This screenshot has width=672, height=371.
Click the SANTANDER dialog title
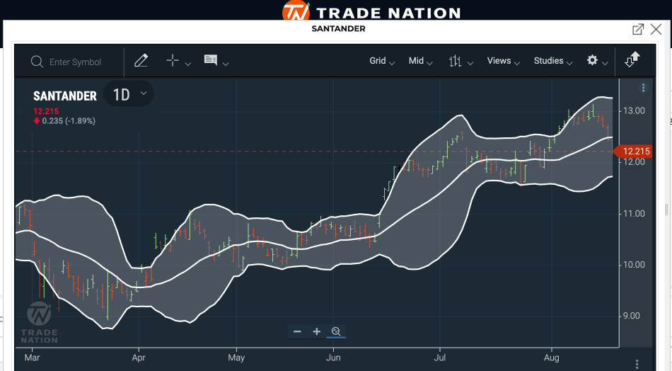pos(339,29)
